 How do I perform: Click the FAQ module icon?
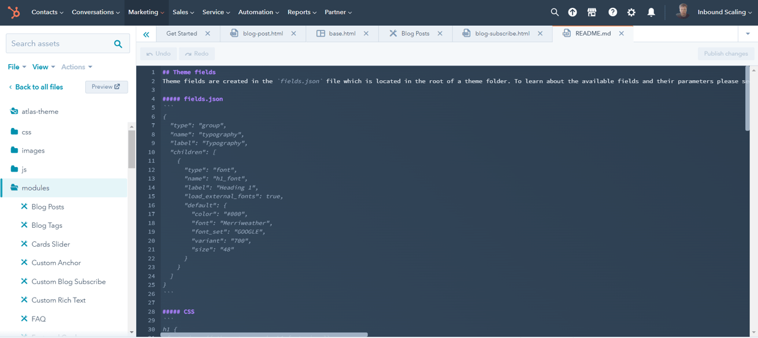point(24,318)
